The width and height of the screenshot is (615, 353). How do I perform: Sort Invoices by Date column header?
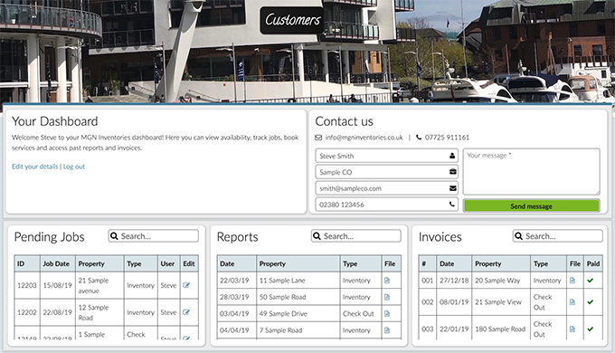(454, 263)
